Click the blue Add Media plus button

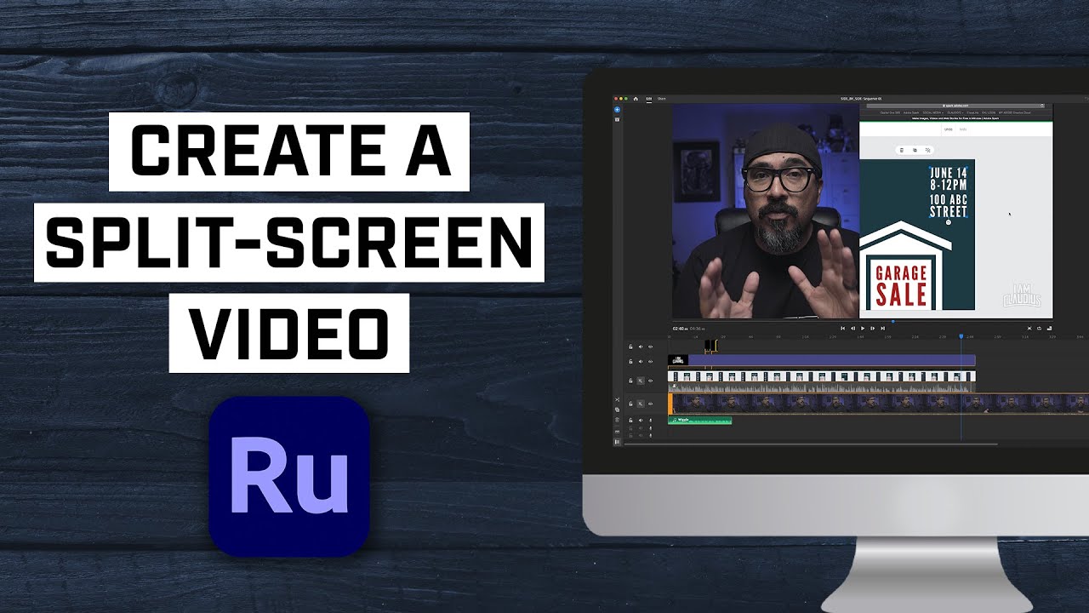(618, 110)
